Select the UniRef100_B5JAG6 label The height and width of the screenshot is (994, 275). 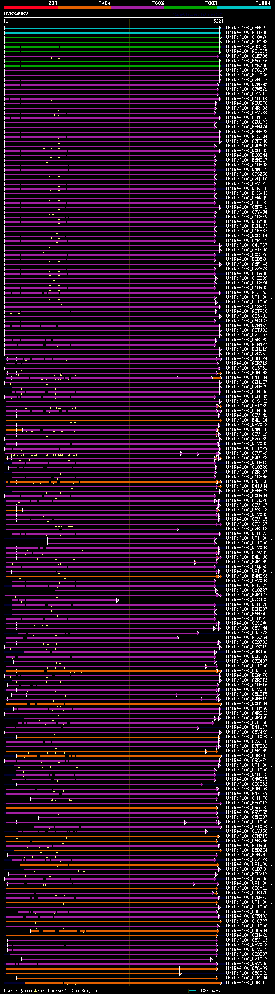(247, 75)
